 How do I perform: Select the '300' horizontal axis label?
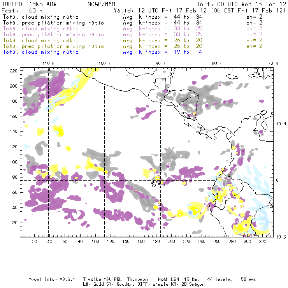[248, 242]
